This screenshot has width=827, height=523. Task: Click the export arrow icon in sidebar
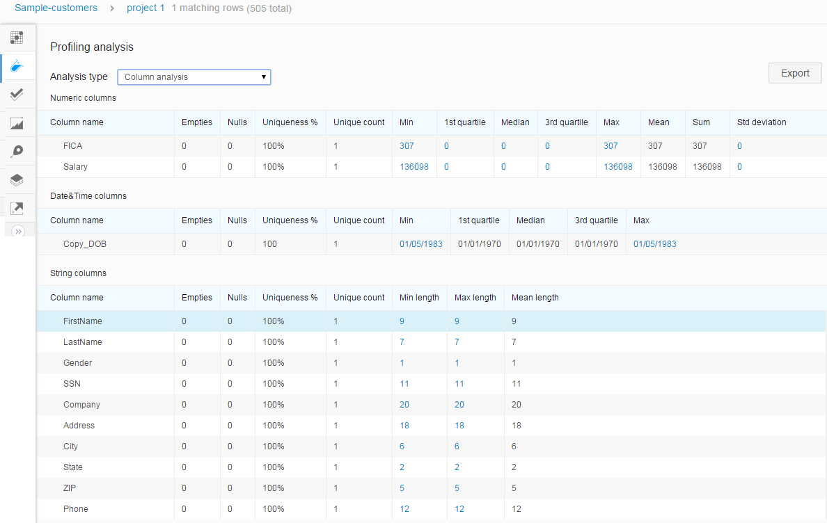point(17,208)
